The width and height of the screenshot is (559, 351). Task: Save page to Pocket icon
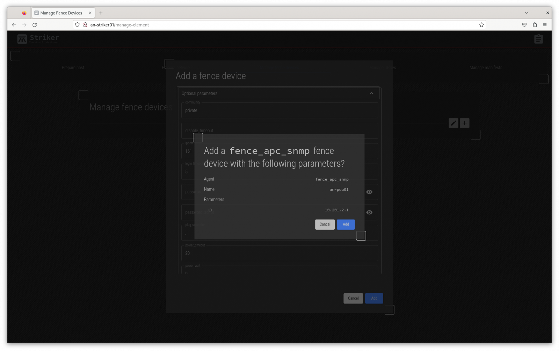(x=524, y=25)
